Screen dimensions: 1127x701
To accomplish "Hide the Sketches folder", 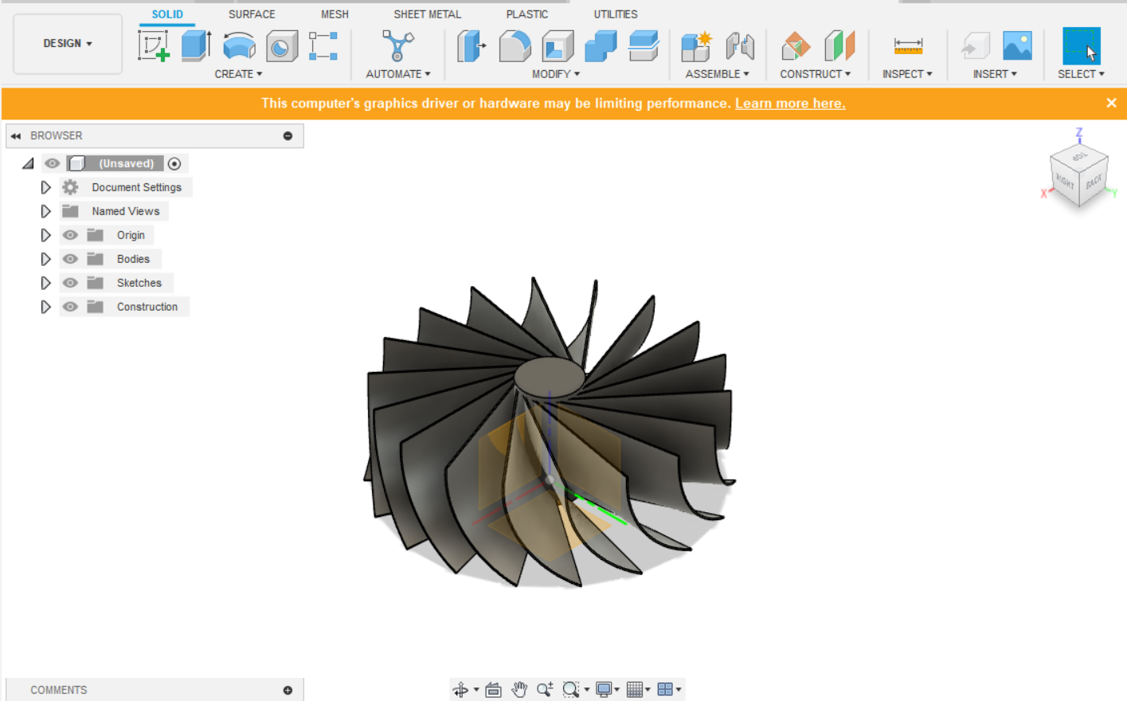I will pyautogui.click(x=70, y=282).
